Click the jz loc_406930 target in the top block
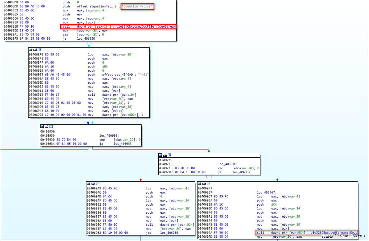Screen dimensions: 369x241 86,38
